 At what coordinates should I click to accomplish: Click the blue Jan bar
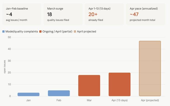(x=28, y=94)
